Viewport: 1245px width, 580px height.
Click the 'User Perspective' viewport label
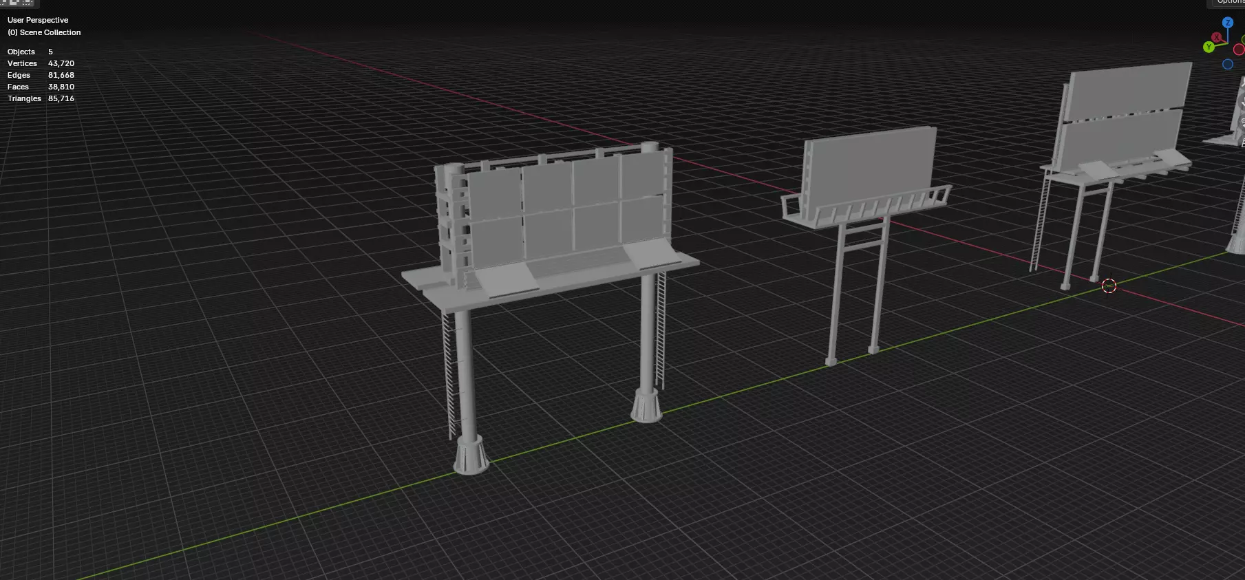pyautogui.click(x=38, y=20)
